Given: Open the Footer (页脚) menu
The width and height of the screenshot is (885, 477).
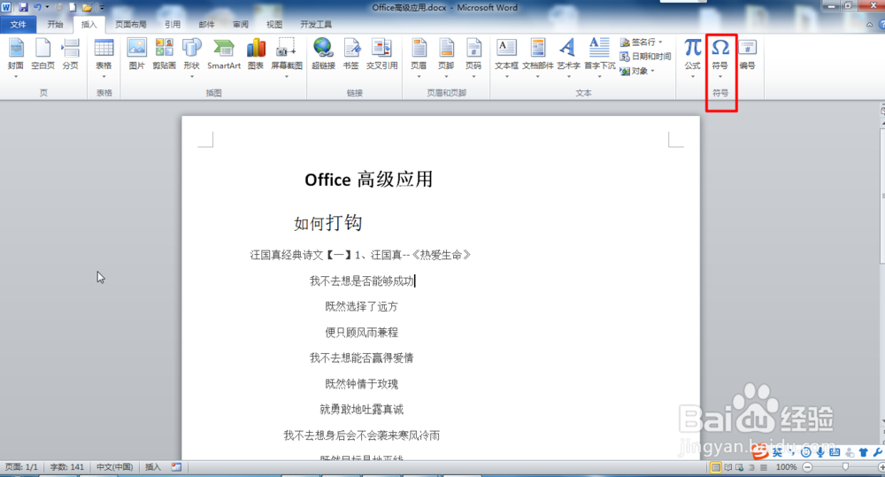Looking at the screenshot, I should 446,54.
